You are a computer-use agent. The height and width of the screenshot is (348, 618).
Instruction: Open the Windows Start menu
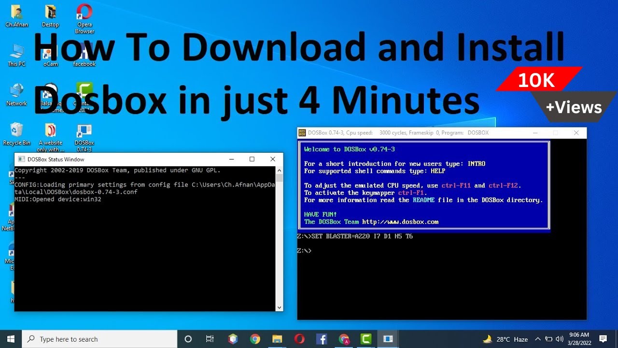(11, 339)
